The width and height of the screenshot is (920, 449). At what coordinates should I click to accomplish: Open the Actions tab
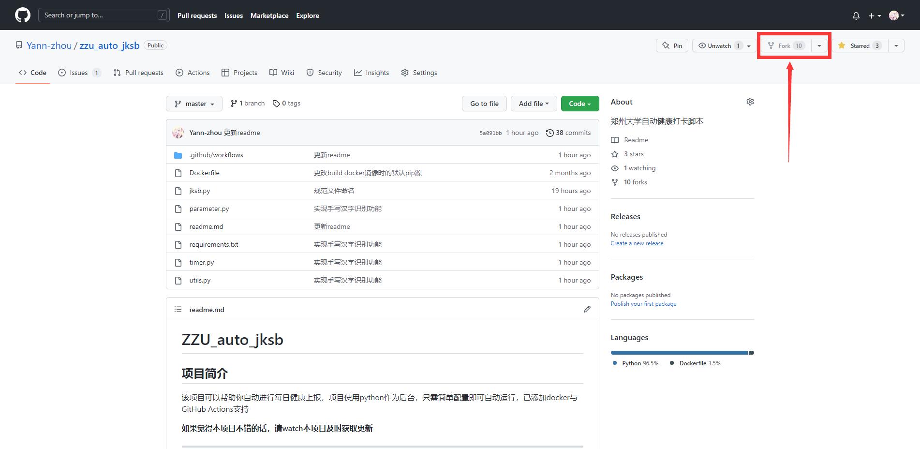[193, 73]
